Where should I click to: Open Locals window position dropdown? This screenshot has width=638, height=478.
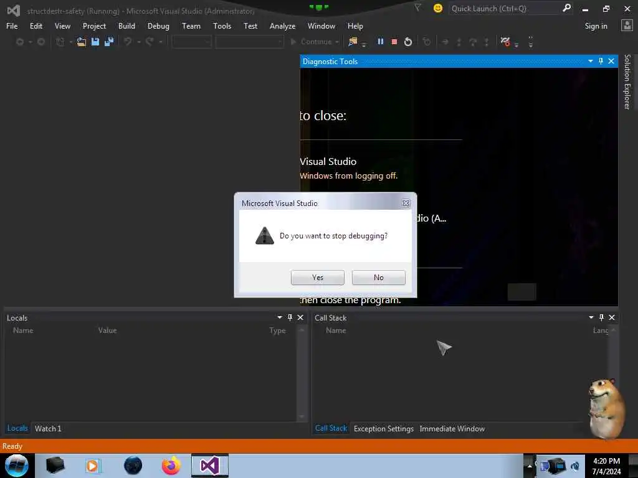(280, 317)
